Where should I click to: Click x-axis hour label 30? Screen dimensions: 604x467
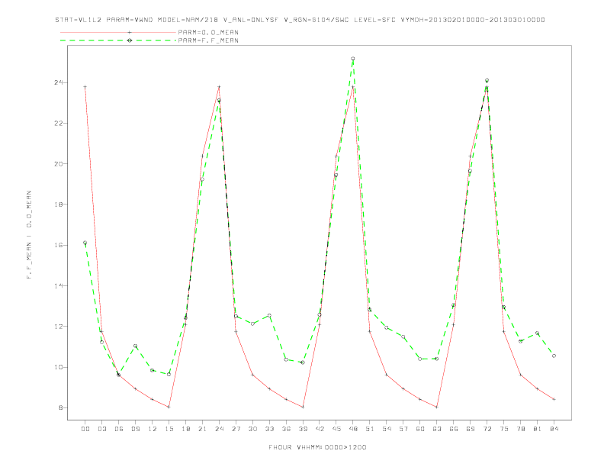(x=252, y=429)
